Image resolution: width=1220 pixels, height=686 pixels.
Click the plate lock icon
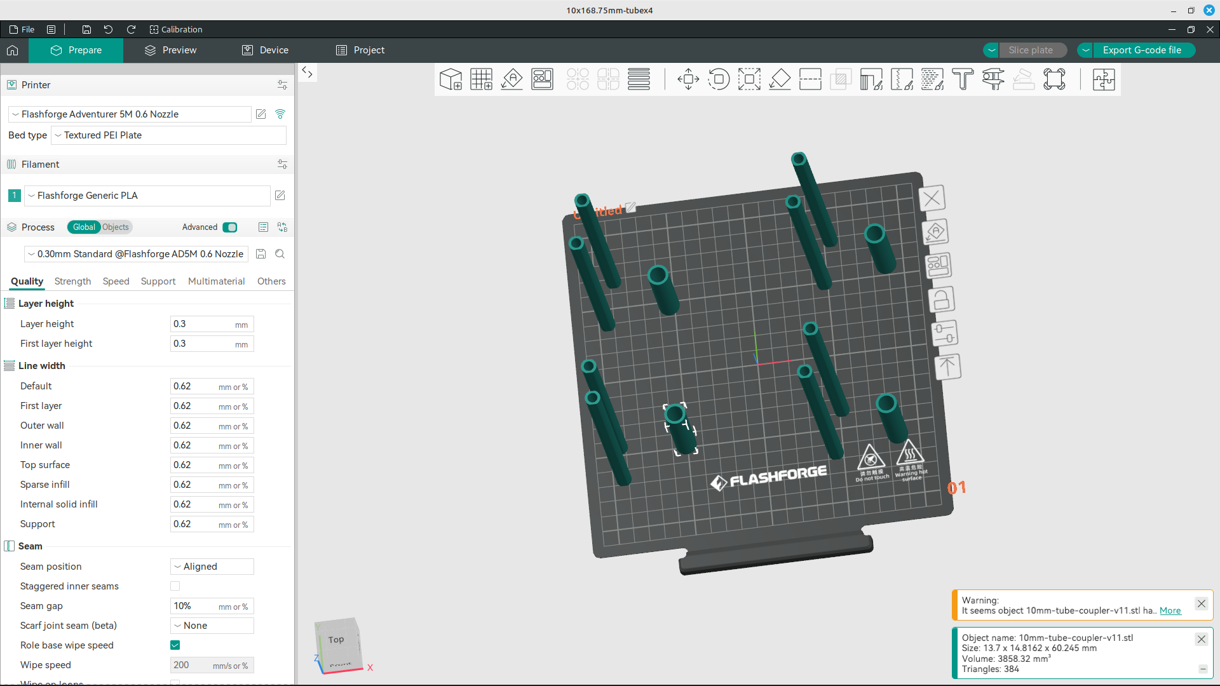click(x=941, y=299)
